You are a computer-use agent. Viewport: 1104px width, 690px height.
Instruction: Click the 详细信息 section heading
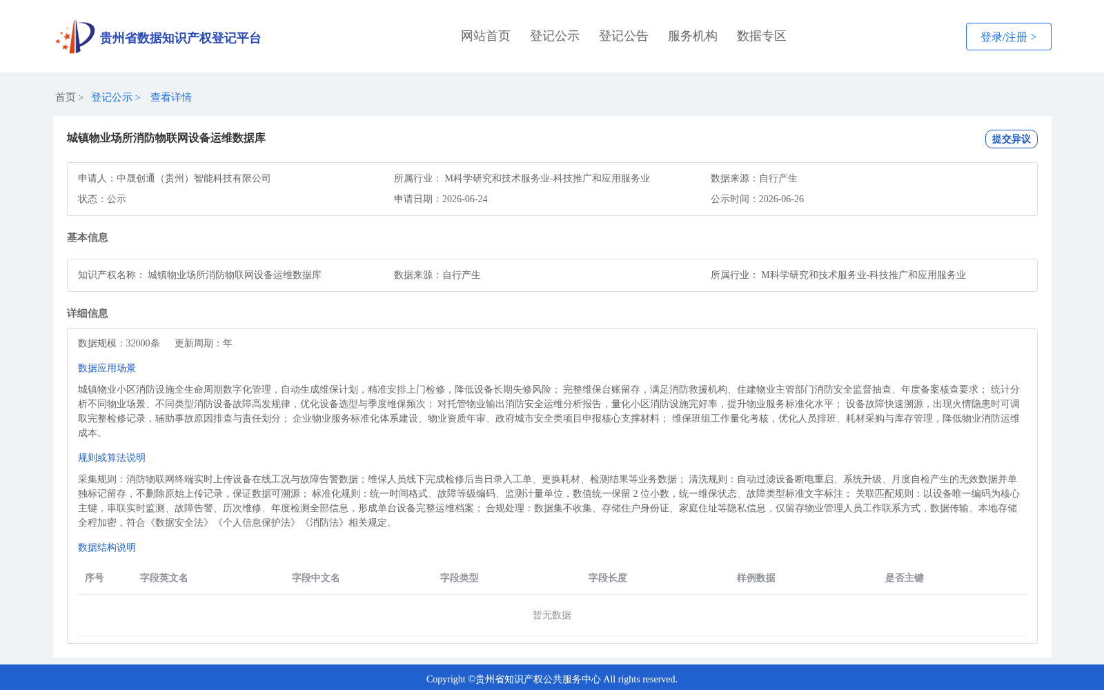point(88,313)
